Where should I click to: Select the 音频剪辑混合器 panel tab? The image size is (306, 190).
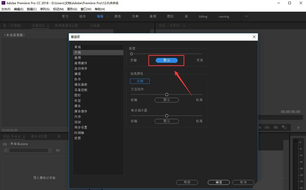(x=66, y=26)
